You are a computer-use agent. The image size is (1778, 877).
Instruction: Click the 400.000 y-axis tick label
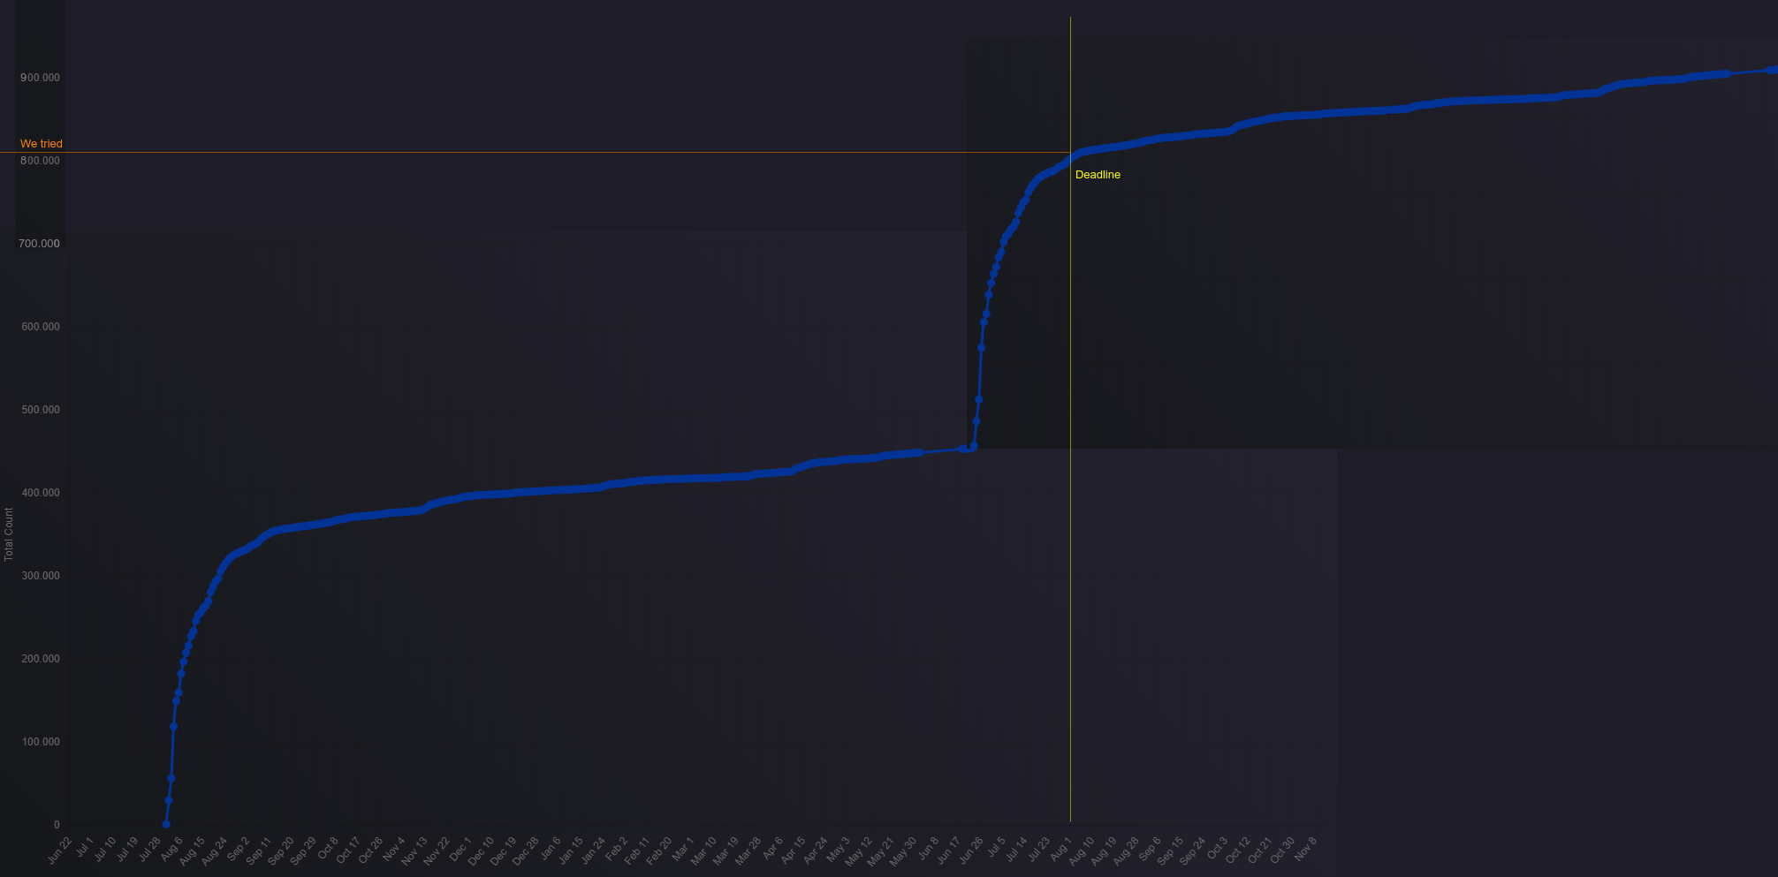coord(40,493)
